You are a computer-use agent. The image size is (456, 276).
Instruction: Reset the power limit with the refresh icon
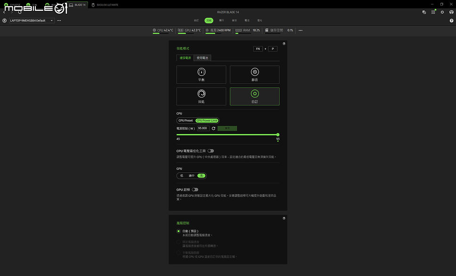(213, 128)
